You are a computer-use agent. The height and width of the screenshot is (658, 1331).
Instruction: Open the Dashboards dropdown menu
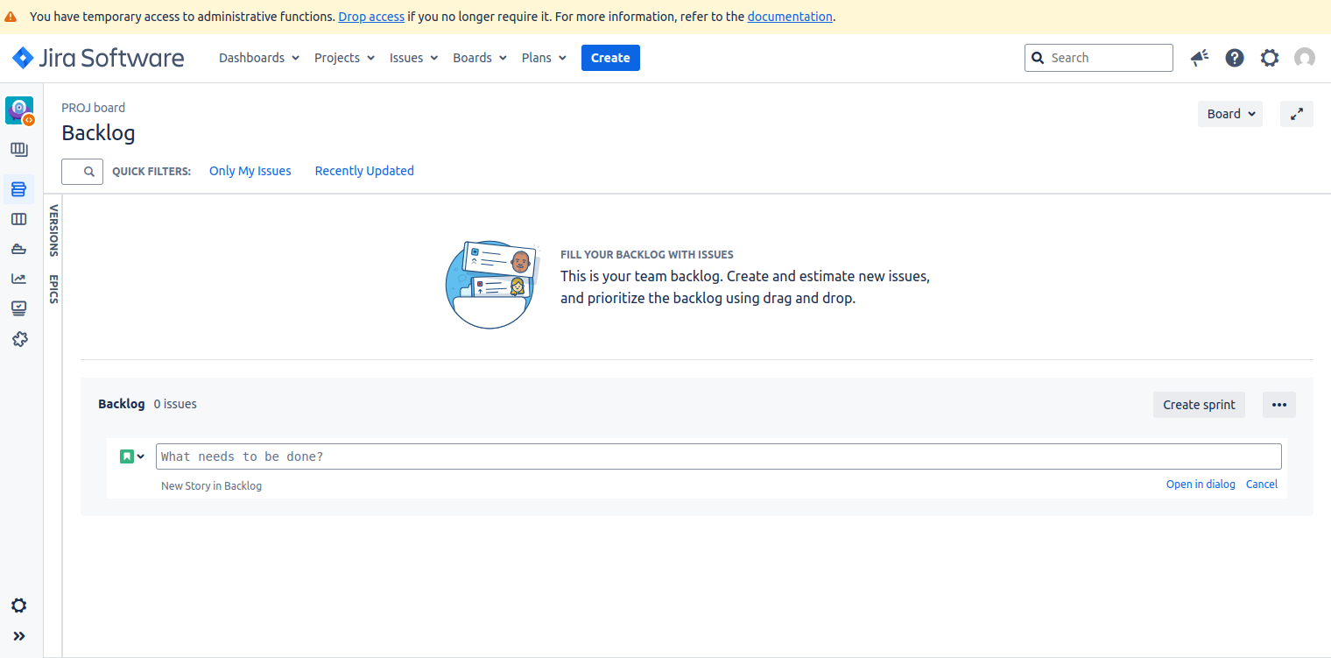click(x=258, y=58)
